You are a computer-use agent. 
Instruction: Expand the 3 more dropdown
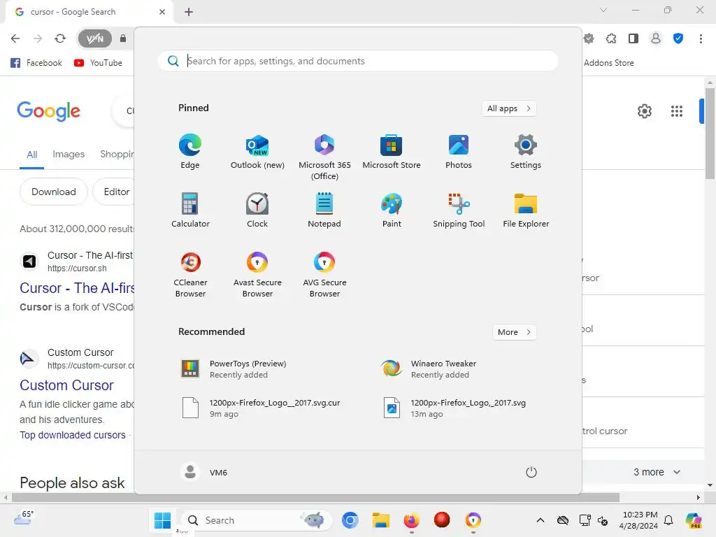pyautogui.click(x=657, y=472)
